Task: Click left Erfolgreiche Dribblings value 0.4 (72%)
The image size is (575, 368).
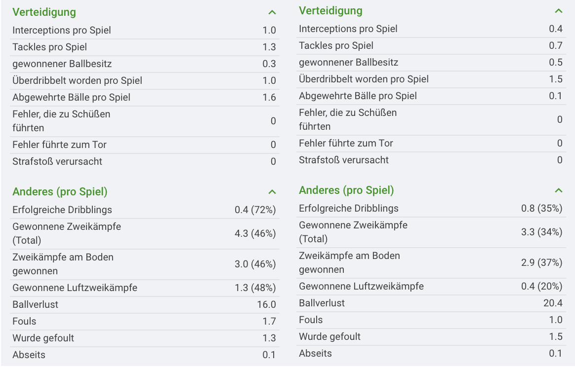Action: click(255, 210)
